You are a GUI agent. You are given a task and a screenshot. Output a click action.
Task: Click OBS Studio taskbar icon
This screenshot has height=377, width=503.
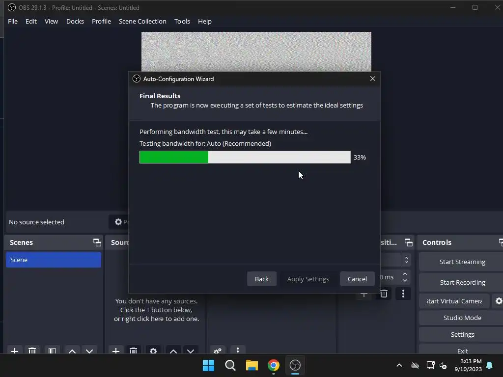coord(295,365)
